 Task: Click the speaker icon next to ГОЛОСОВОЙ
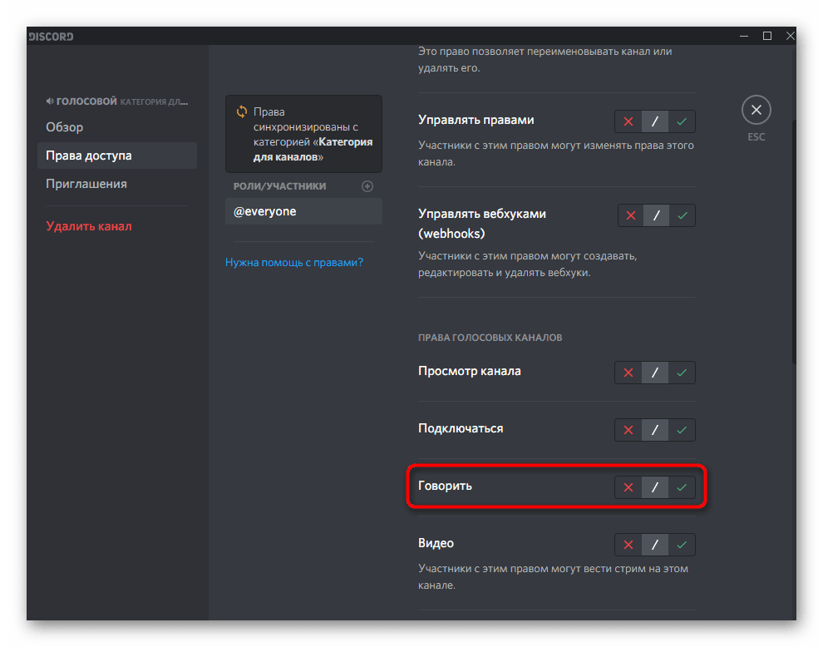point(50,101)
